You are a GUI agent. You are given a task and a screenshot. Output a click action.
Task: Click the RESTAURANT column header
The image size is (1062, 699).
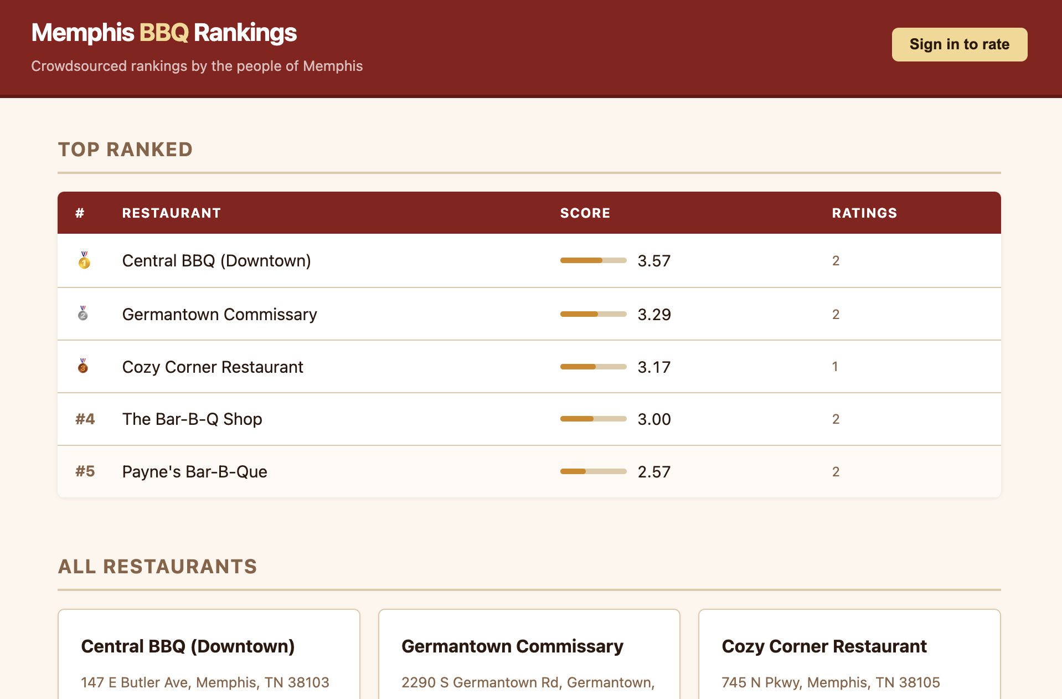pos(172,213)
